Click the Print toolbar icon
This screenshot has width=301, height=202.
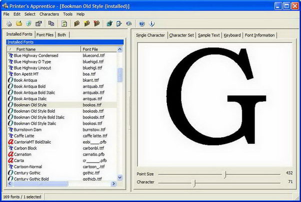[8, 23]
